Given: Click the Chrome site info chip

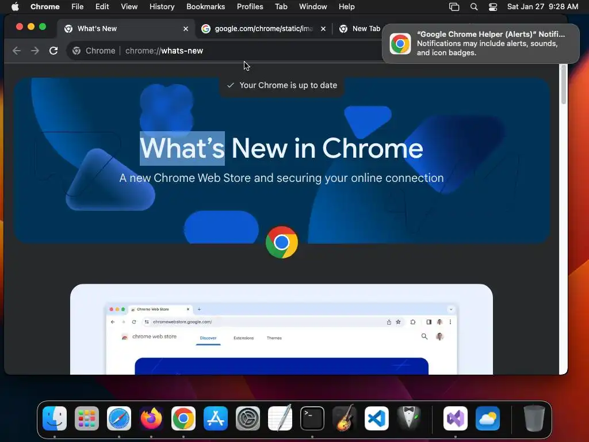Looking at the screenshot, I should (x=94, y=51).
